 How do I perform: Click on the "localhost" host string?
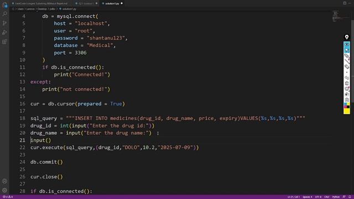(x=91, y=23)
